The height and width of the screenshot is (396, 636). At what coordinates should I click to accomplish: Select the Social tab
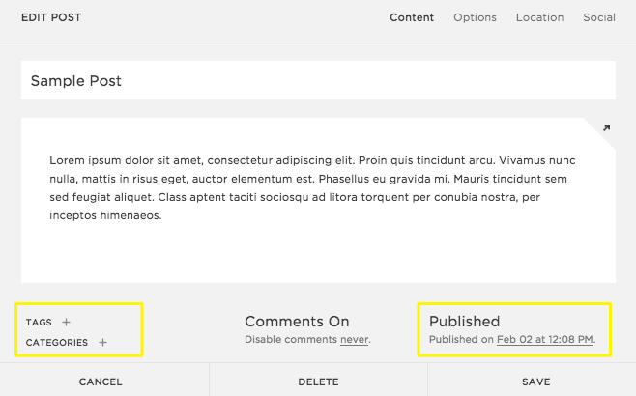pos(599,17)
